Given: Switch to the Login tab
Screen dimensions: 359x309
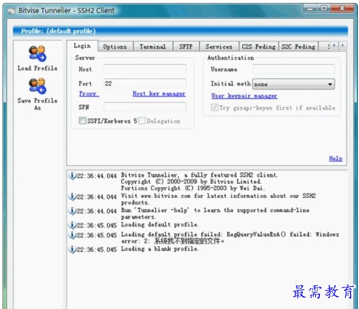Looking at the screenshot, I should tap(82, 46).
